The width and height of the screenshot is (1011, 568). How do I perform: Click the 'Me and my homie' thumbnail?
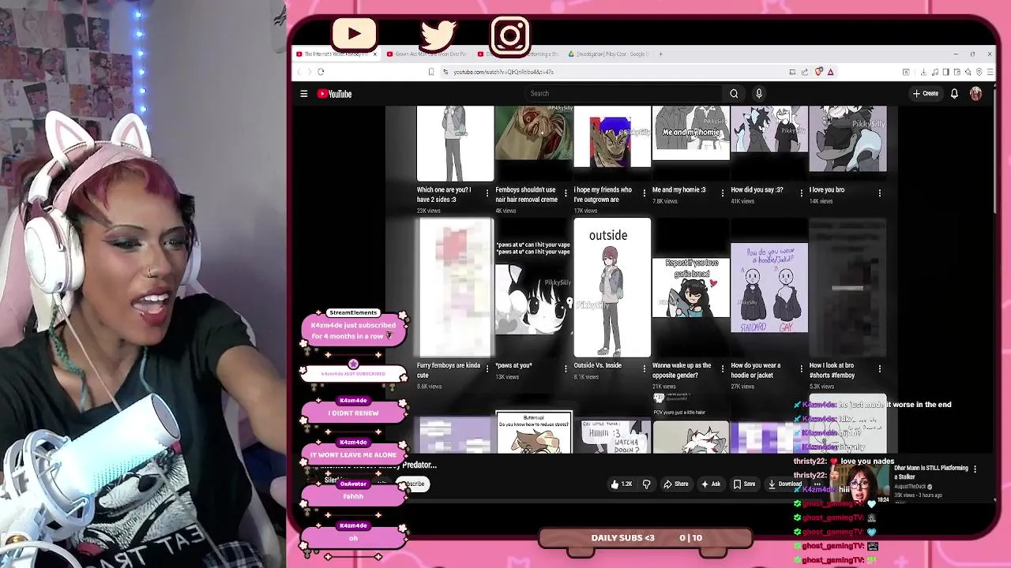(x=691, y=133)
